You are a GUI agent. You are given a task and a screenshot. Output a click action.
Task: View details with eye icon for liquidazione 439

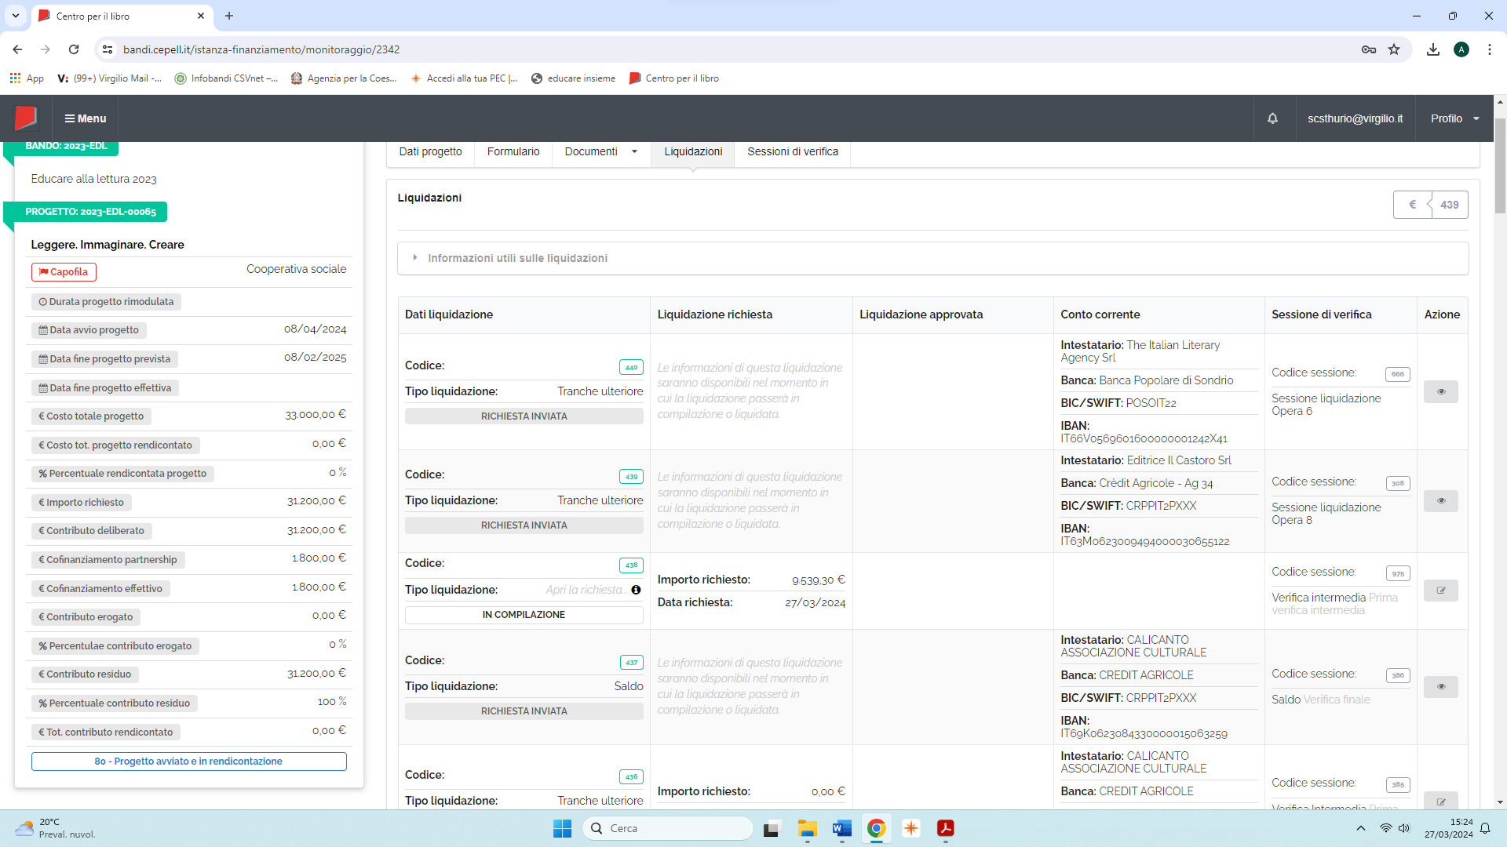[x=1440, y=500]
